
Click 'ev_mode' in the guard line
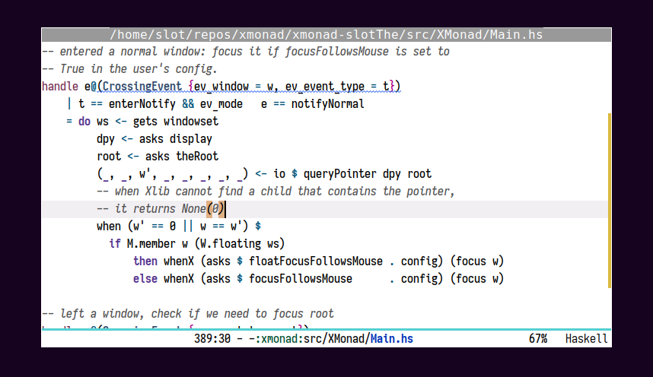click(221, 104)
